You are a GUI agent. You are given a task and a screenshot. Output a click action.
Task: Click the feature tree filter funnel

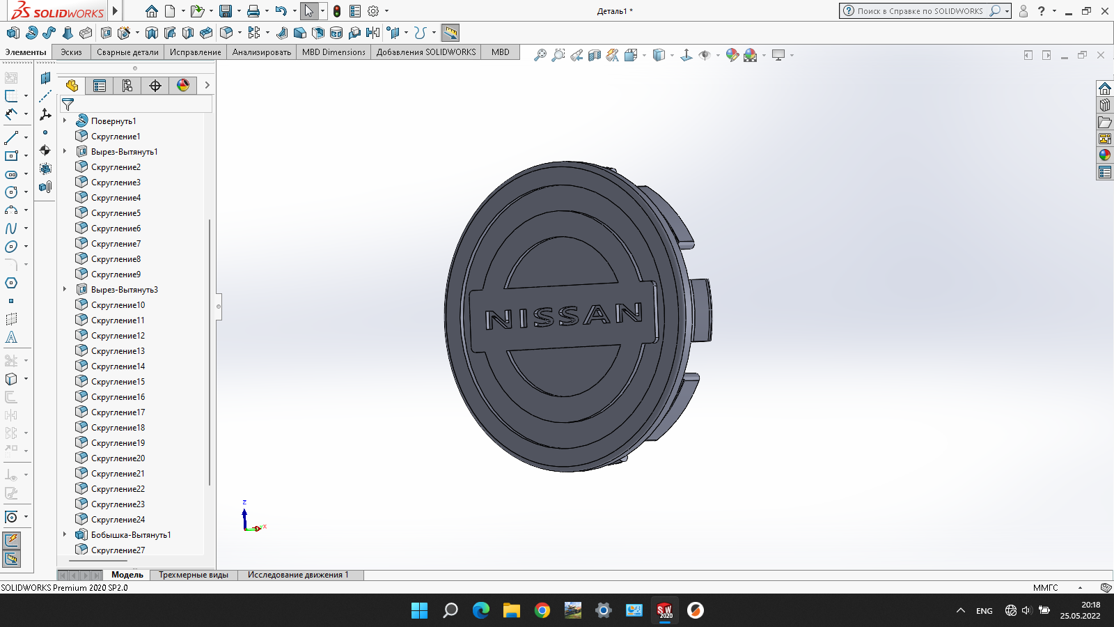pyautogui.click(x=68, y=104)
